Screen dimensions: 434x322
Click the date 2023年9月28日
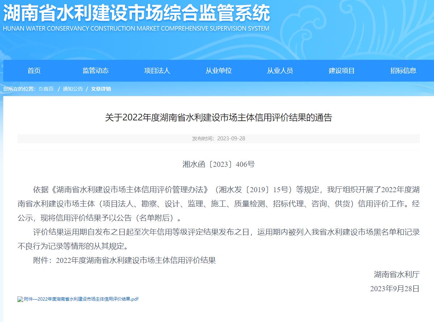395,289
